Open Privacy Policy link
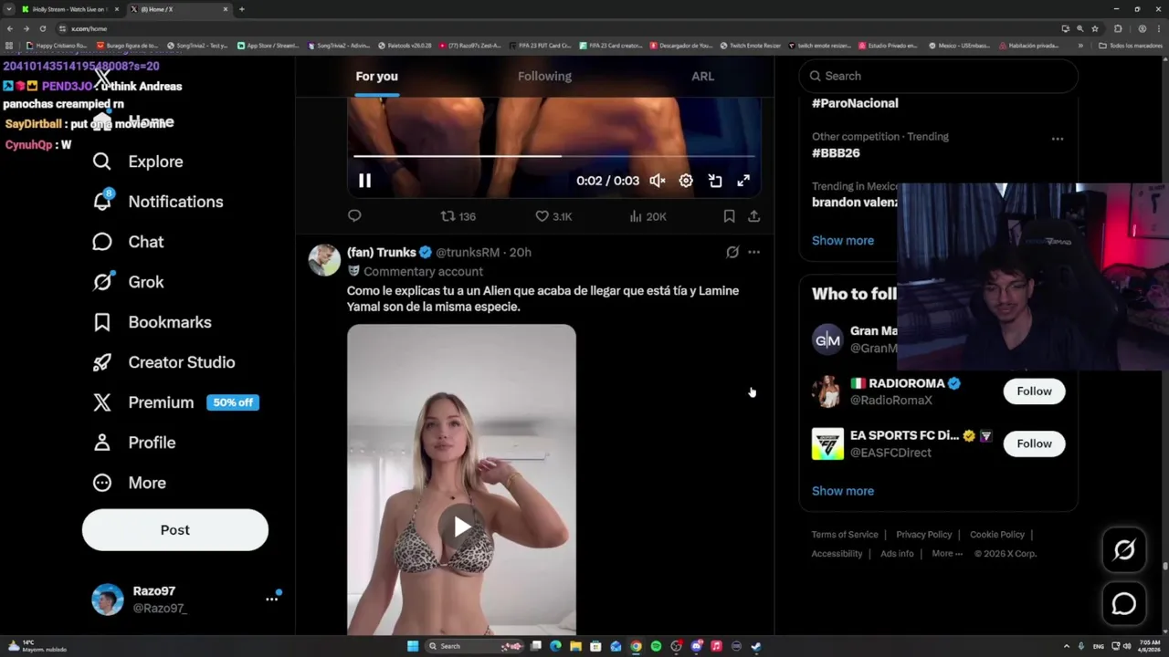 coord(923,535)
